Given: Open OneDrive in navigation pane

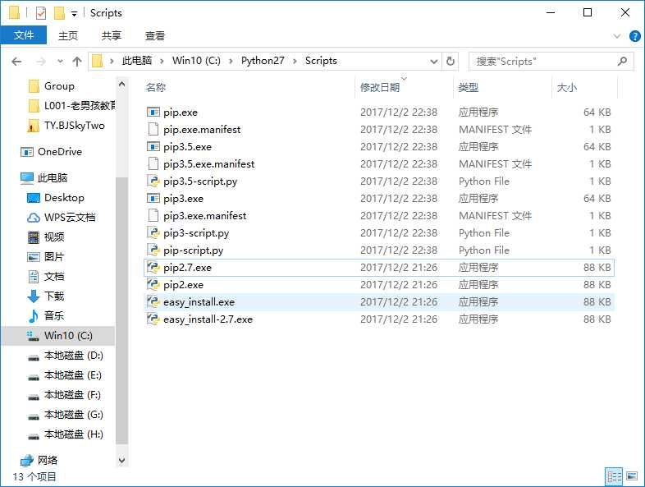Looking at the screenshot, I should (x=60, y=152).
